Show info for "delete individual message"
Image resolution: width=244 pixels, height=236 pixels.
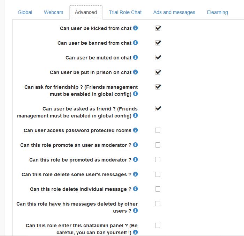136,189
